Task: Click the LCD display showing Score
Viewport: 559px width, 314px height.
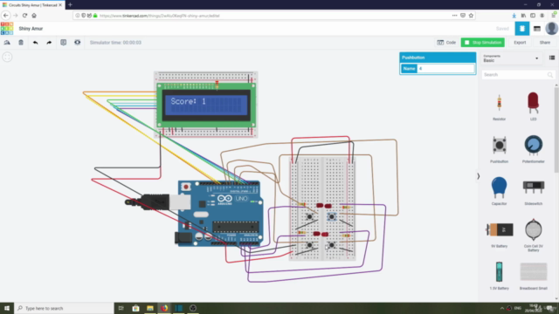Action: click(205, 106)
